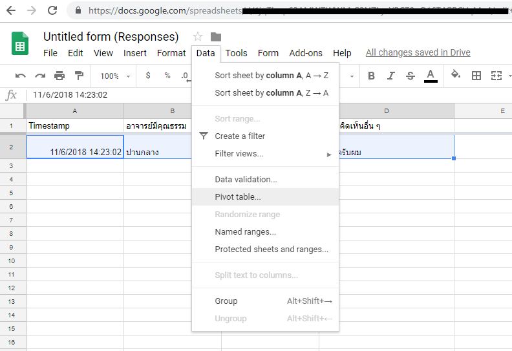Select the paint format tool

coord(79,76)
